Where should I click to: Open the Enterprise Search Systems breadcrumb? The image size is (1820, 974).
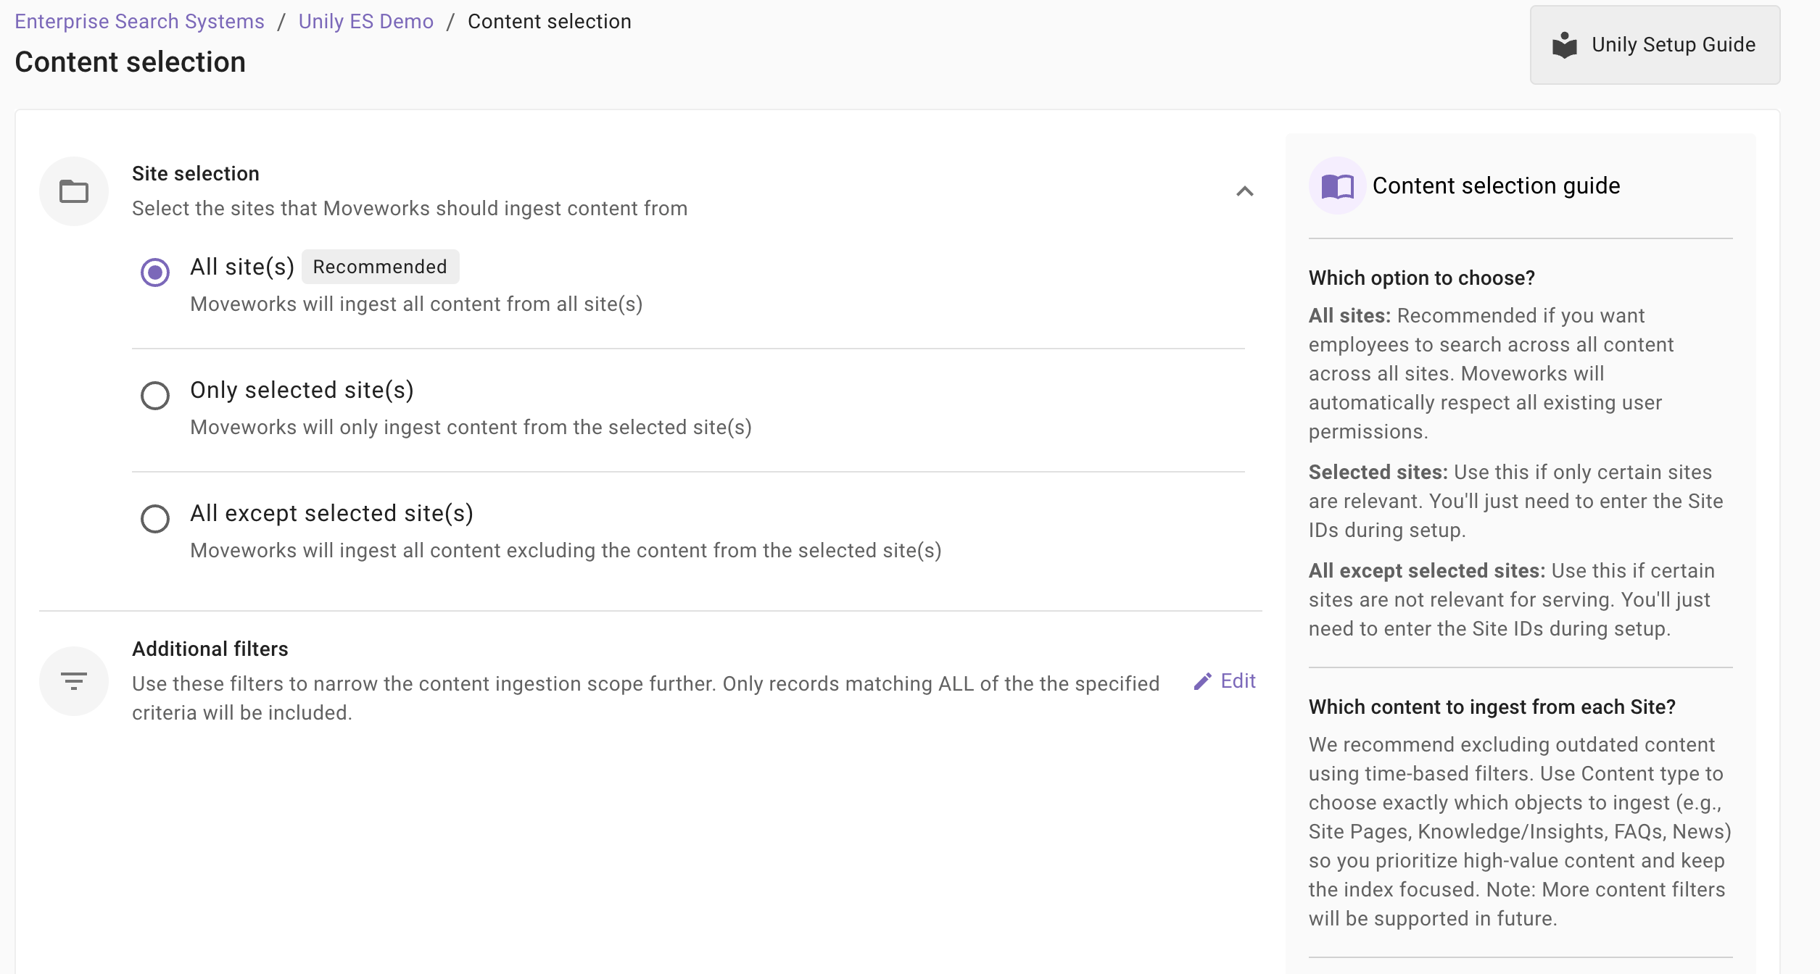pos(139,22)
